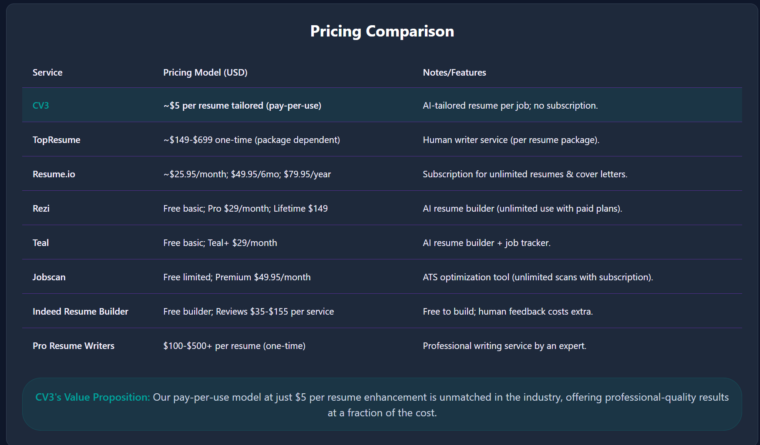The height and width of the screenshot is (445, 760).
Task: Click Teal's job tracker notes cell
Action: click(486, 243)
